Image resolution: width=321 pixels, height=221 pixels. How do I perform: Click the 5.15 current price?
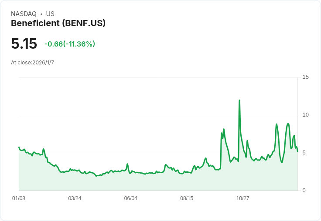coord(24,44)
